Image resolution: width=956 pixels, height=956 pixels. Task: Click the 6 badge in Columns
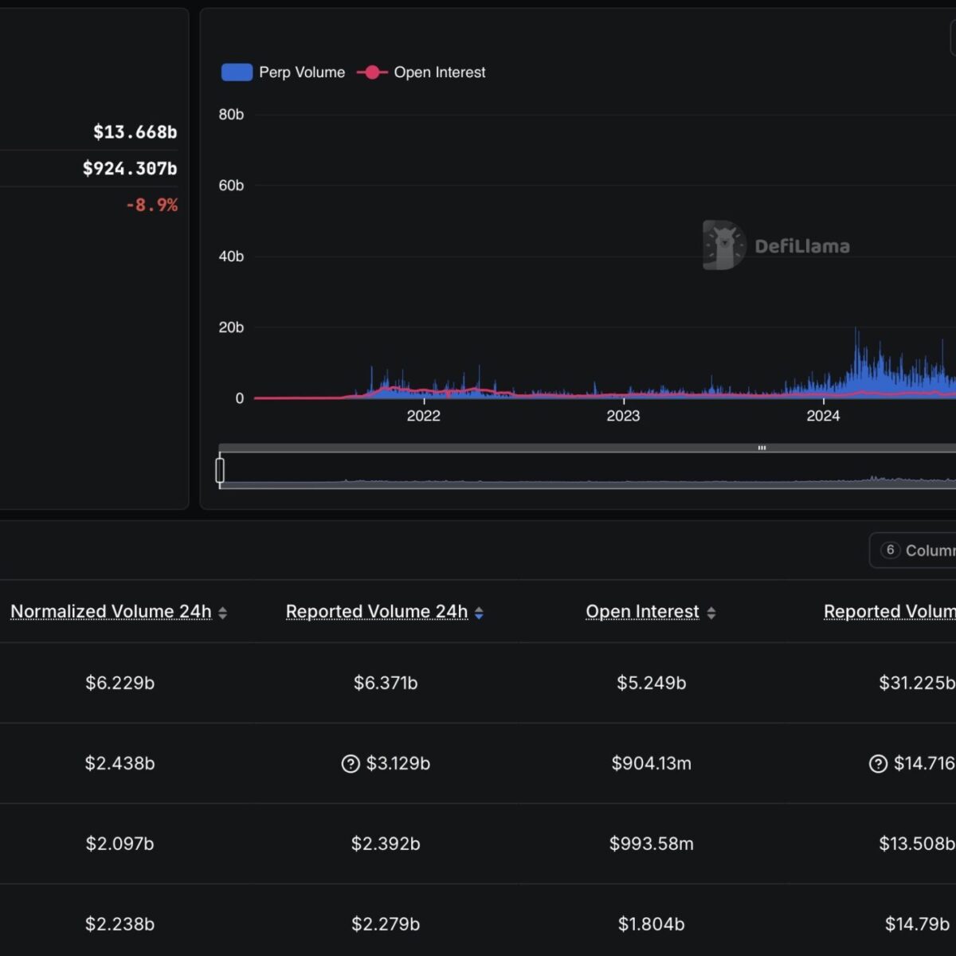[890, 550]
